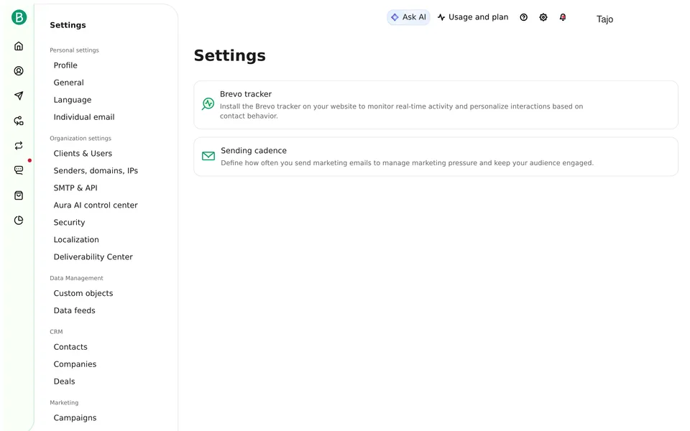
Task: Open Language settings
Action: pos(73,100)
